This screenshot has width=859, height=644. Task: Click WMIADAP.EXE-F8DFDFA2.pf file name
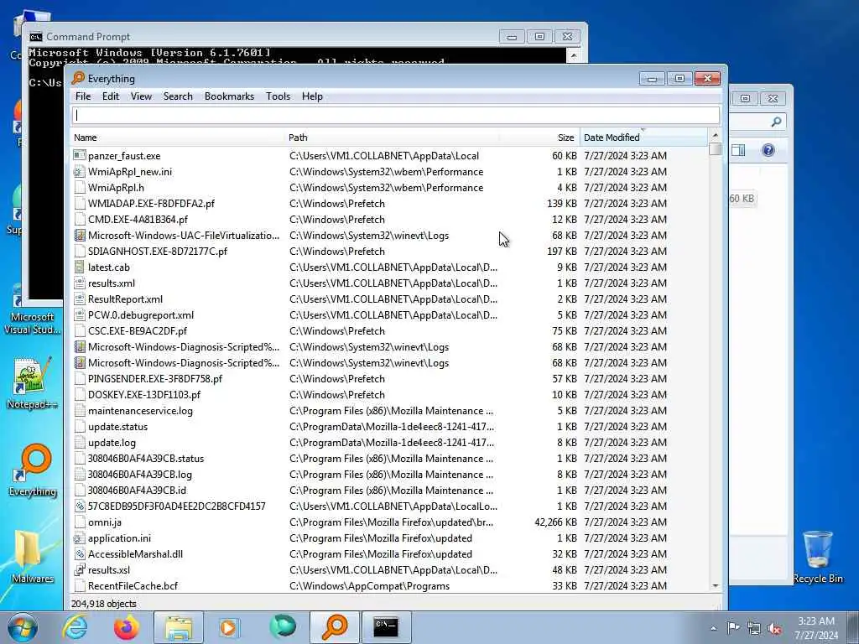151,204
